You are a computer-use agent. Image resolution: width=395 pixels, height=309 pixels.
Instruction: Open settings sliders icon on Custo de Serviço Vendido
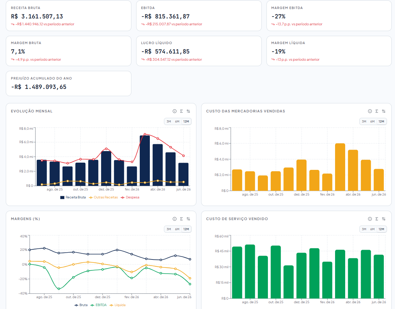click(384, 219)
